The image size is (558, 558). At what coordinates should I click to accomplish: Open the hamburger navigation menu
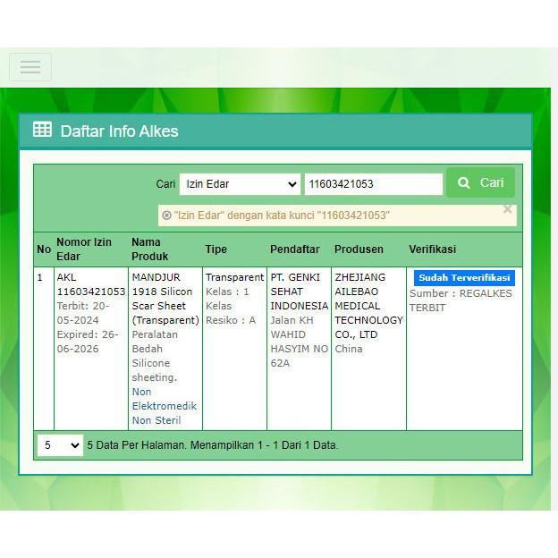(x=30, y=67)
